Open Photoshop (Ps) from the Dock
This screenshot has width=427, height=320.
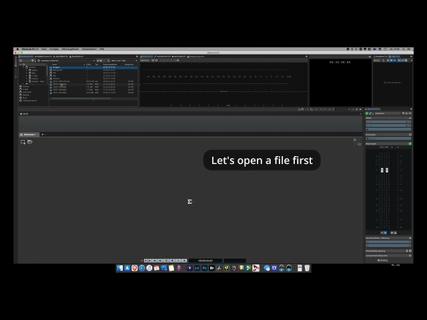[205, 268]
